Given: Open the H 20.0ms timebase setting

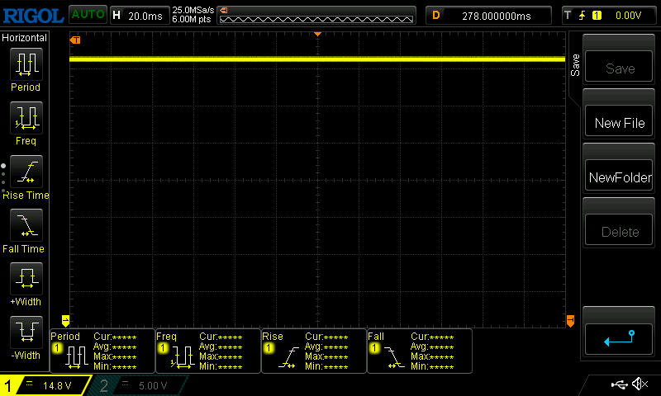Looking at the screenshot, I should pos(138,15).
